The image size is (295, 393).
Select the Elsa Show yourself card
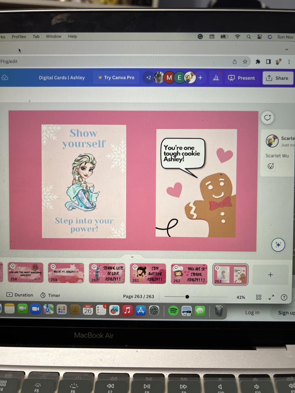tap(84, 181)
